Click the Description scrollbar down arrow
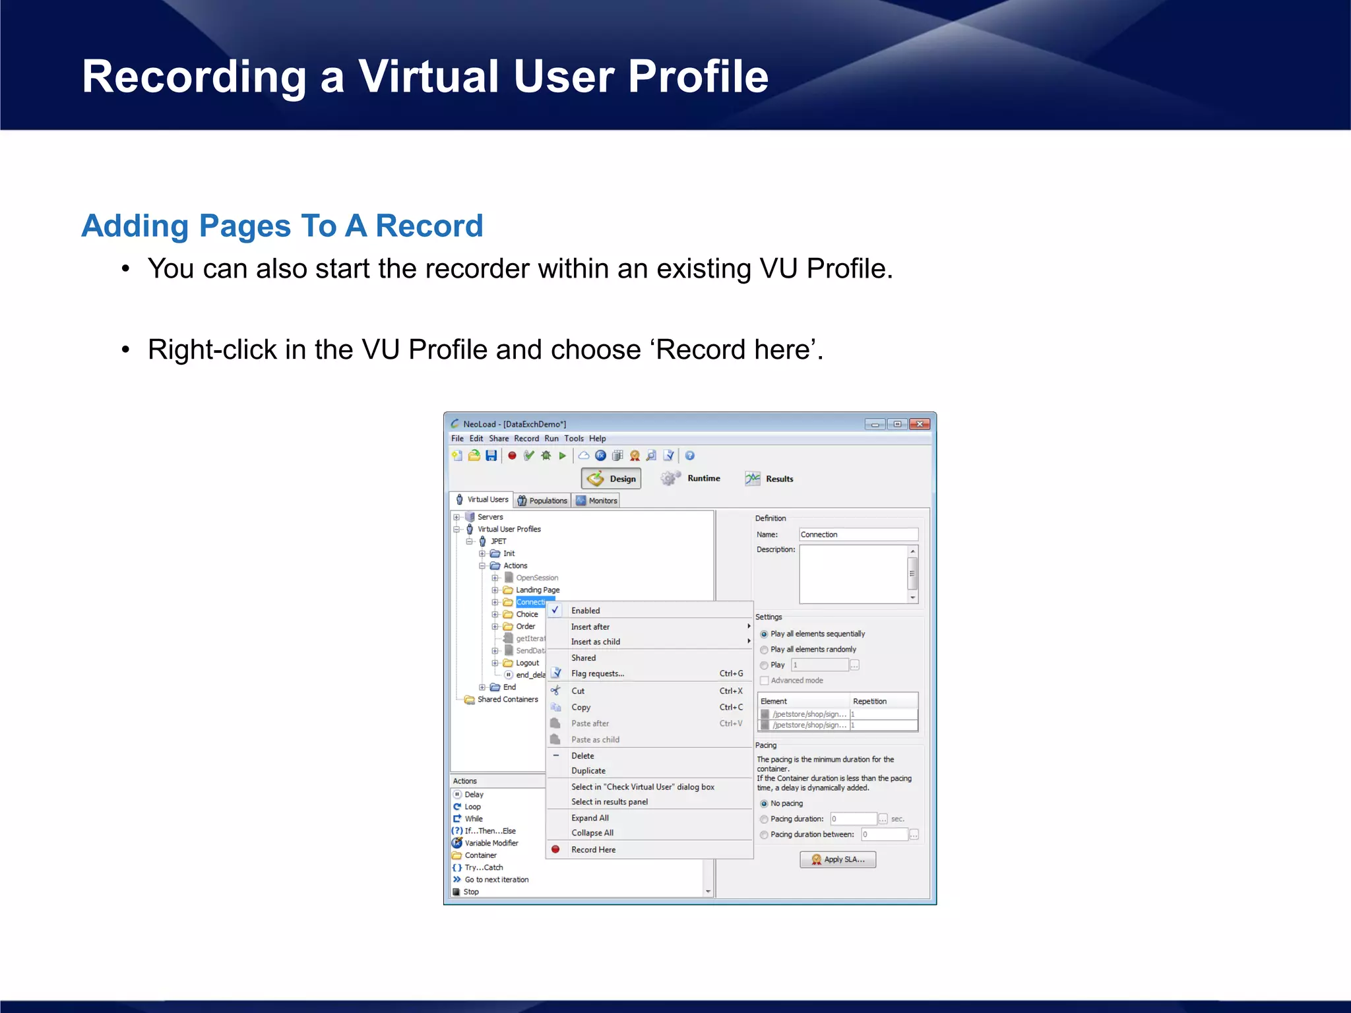This screenshot has width=1351, height=1013. (x=913, y=598)
